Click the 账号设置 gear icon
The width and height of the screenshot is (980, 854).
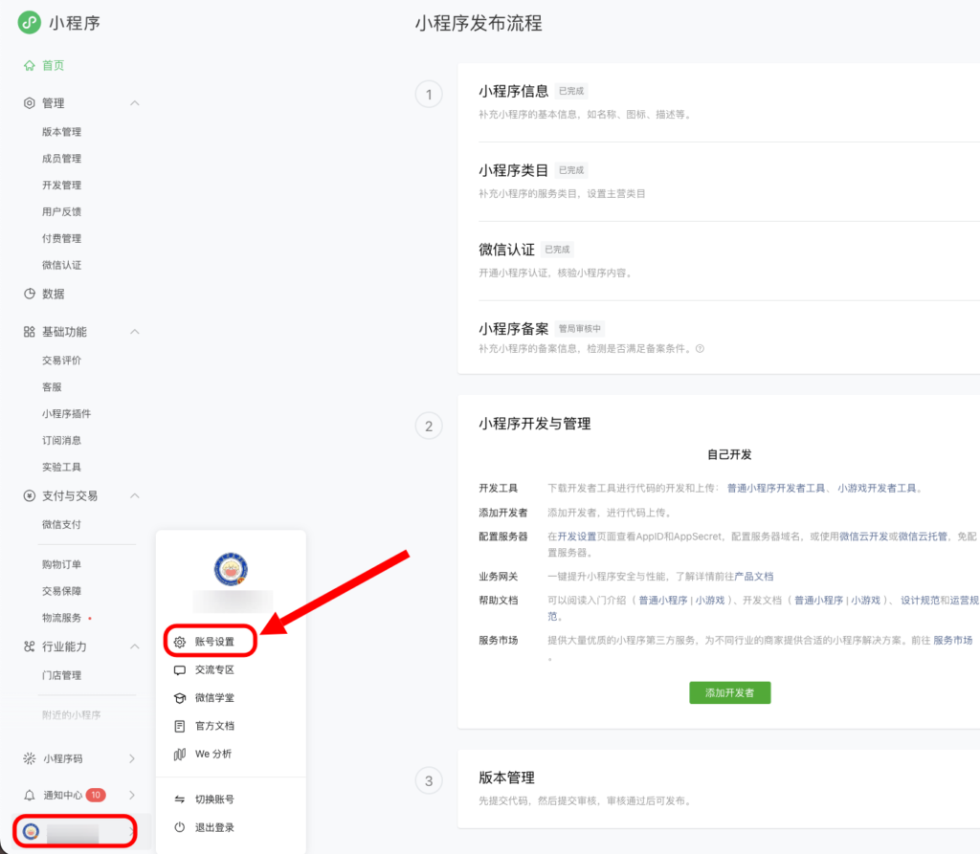(178, 641)
